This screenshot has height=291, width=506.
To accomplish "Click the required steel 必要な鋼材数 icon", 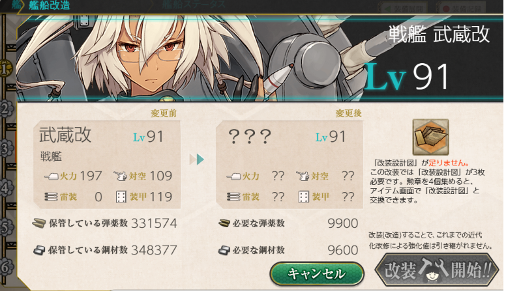I will (224, 250).
